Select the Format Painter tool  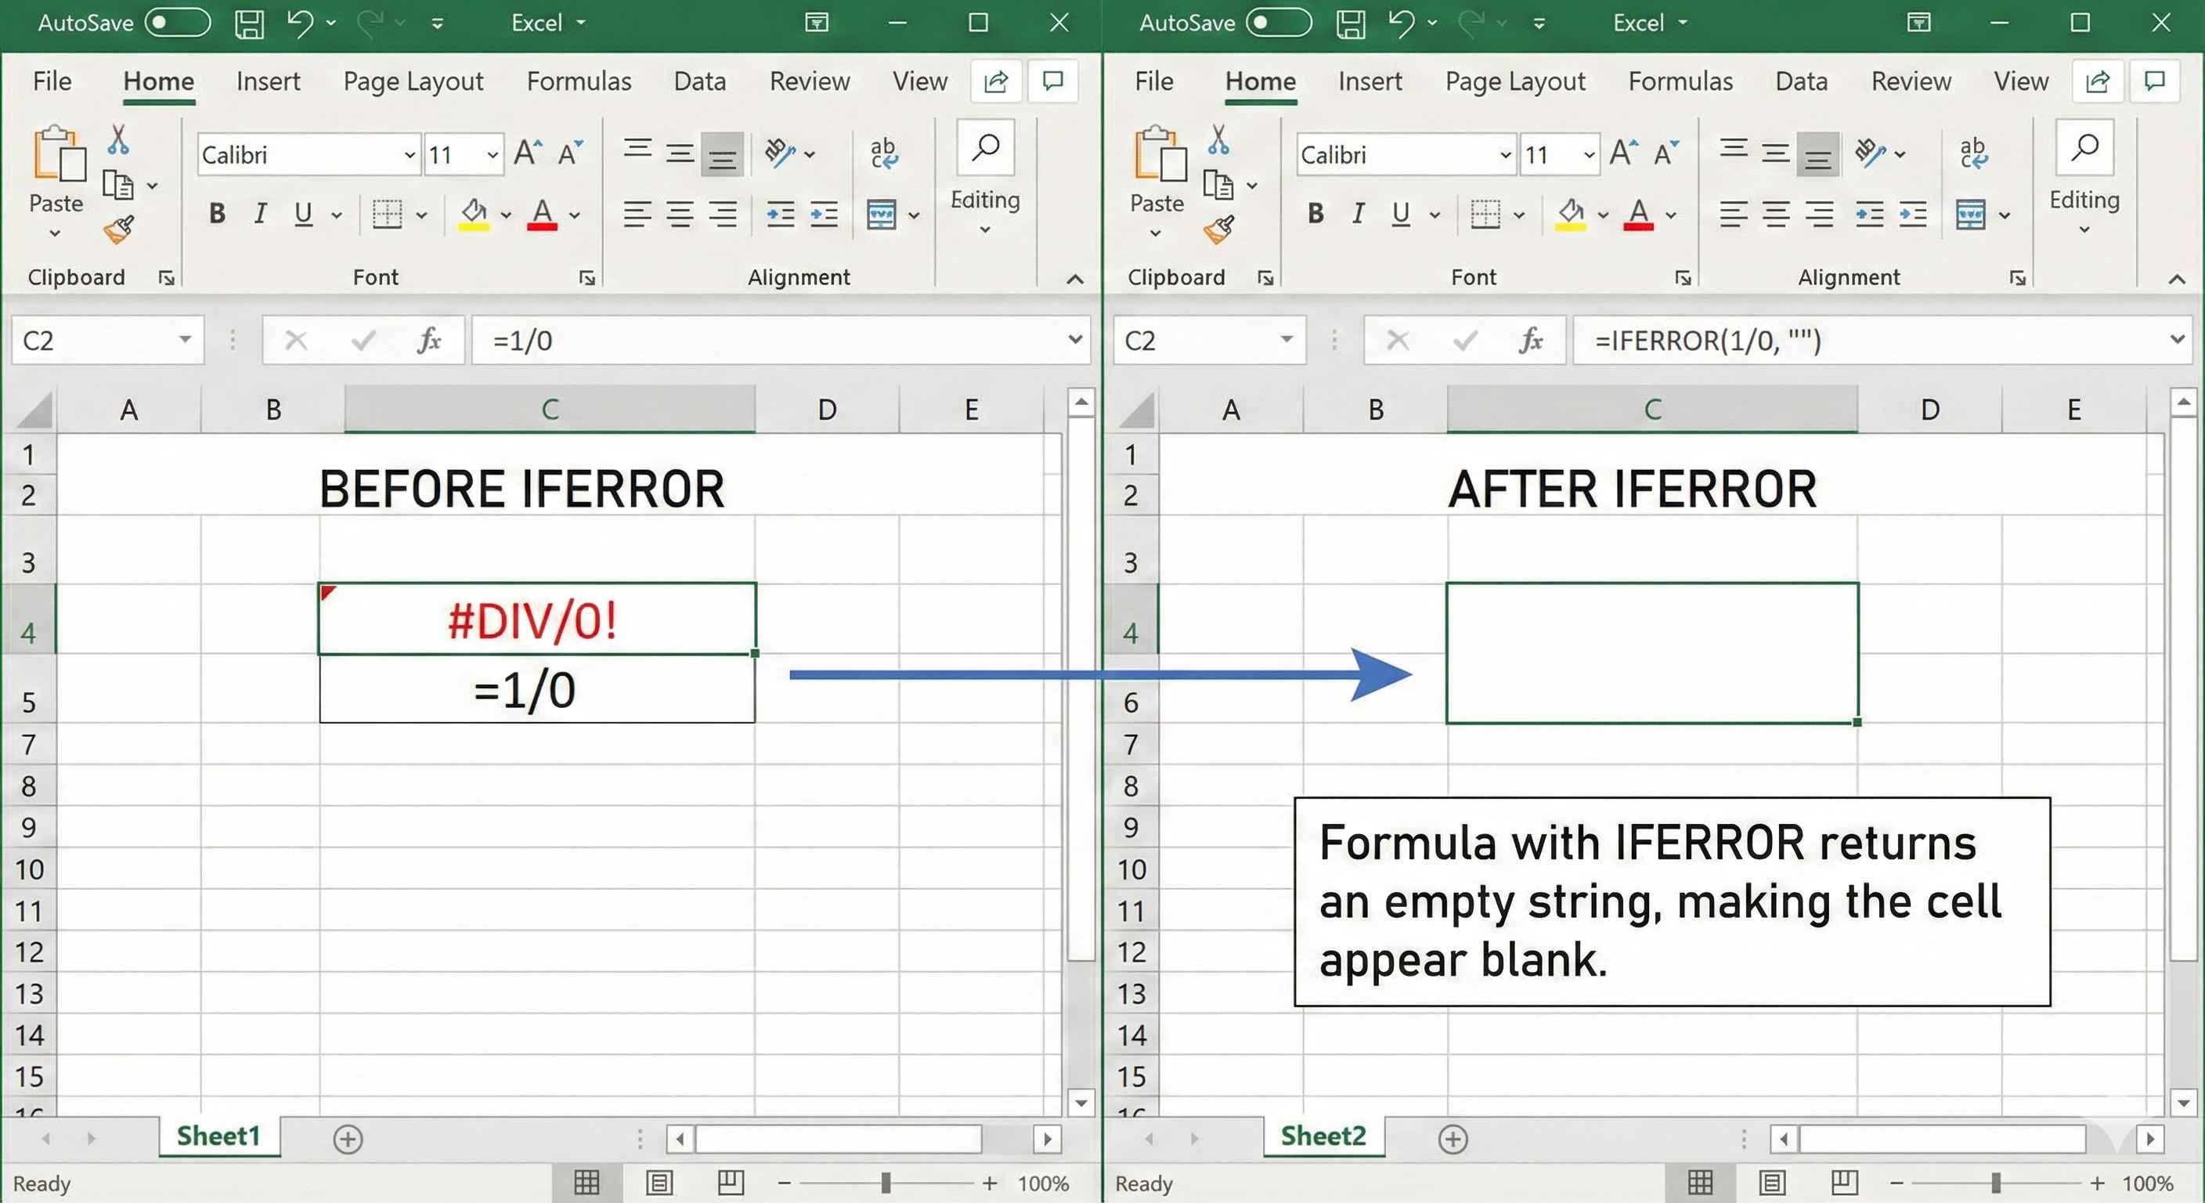pyautogui.click(x=120, y=229)
